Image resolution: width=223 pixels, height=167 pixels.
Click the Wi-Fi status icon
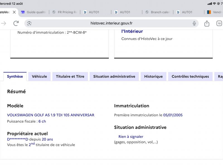click(x=214, y=4)
